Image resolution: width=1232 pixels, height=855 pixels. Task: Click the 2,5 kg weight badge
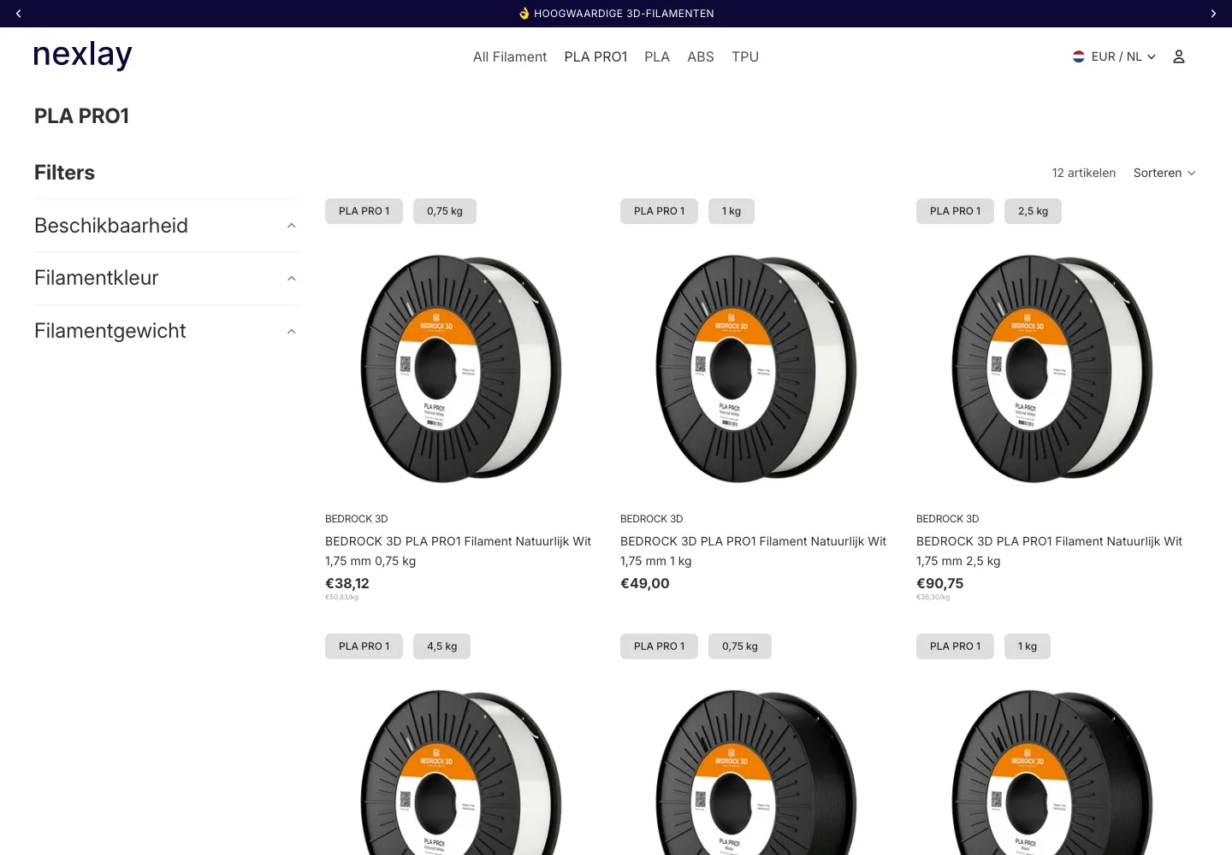[1033, 211]
